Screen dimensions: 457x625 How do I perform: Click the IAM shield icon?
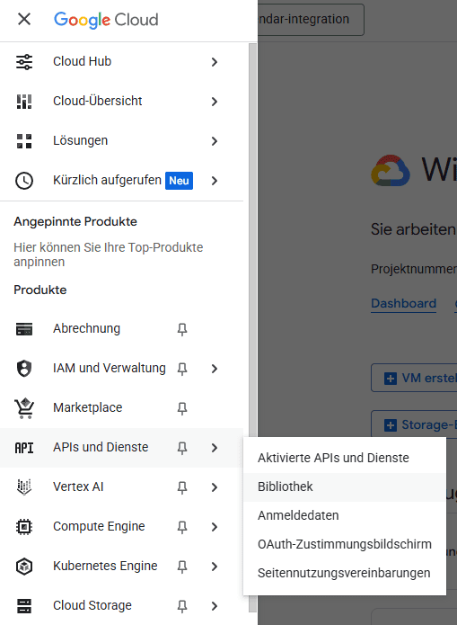pos(24,369)
